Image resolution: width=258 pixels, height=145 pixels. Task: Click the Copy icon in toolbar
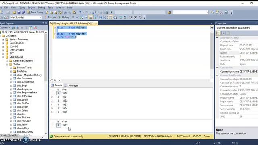click(70, 12)
